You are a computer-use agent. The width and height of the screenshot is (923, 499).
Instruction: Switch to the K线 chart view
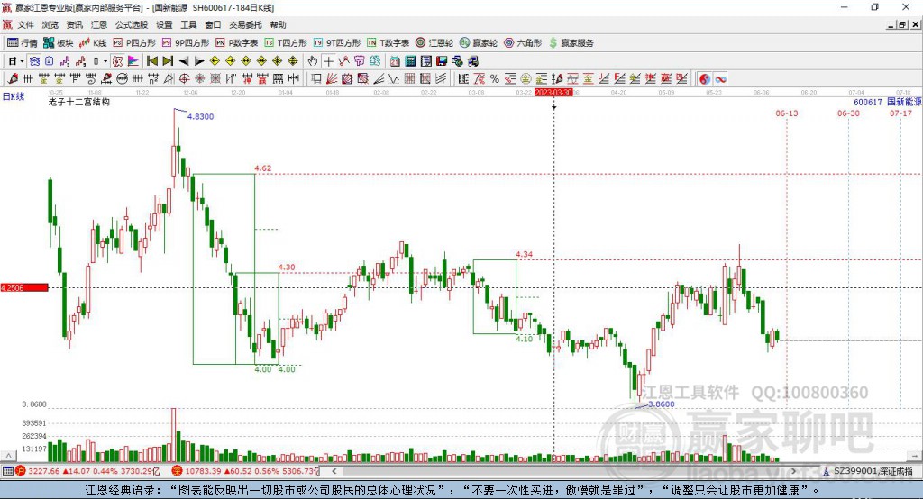(93, 43)
